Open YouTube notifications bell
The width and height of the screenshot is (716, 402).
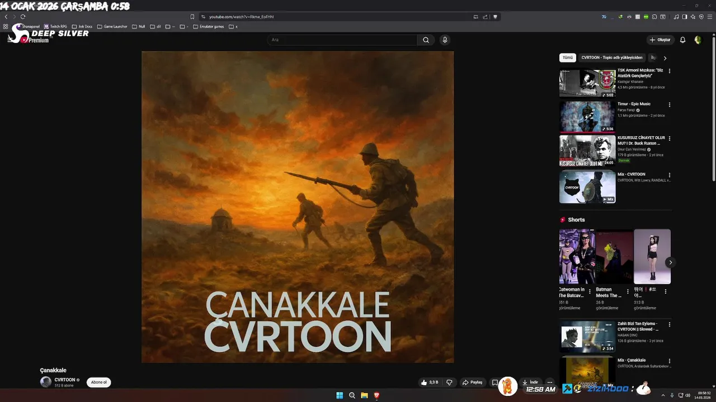[x=682, y=40]
